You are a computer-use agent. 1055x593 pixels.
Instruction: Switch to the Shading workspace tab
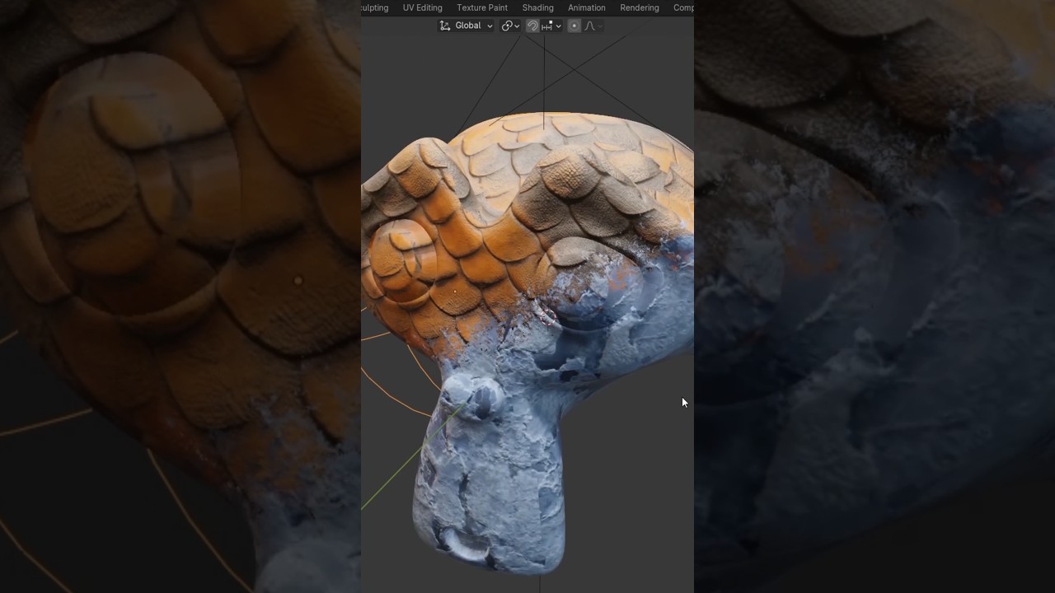(537, 7)
